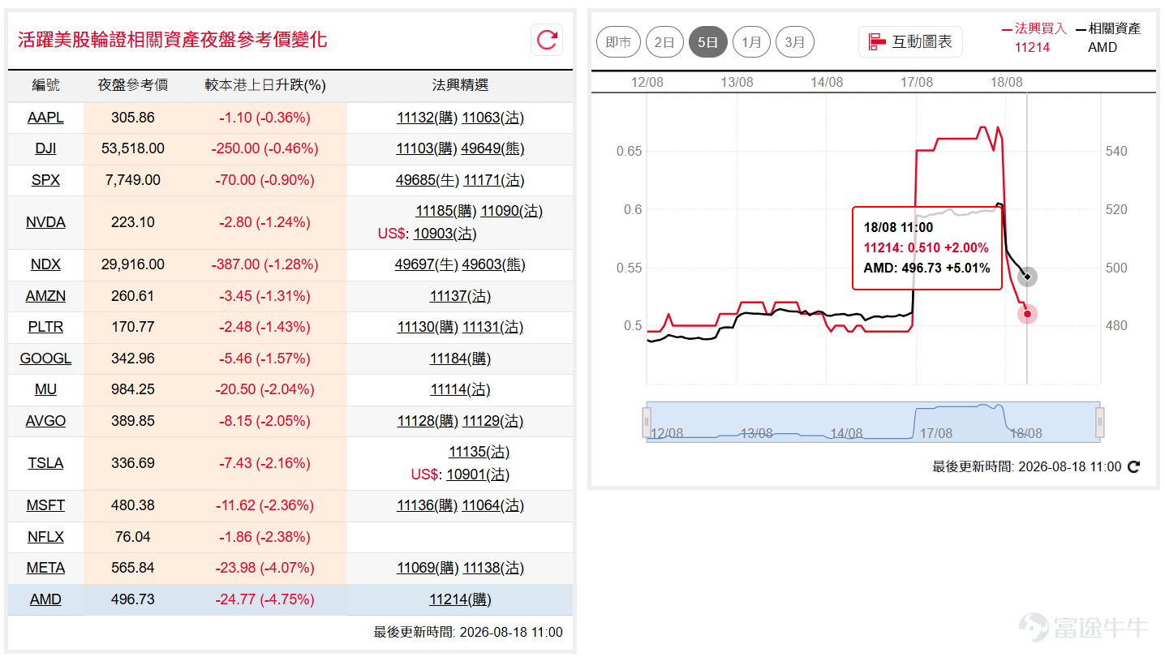Grab the left handle of chart range slider
The width and height of the screenshot is (1165, 657).
tap(647, 422)
